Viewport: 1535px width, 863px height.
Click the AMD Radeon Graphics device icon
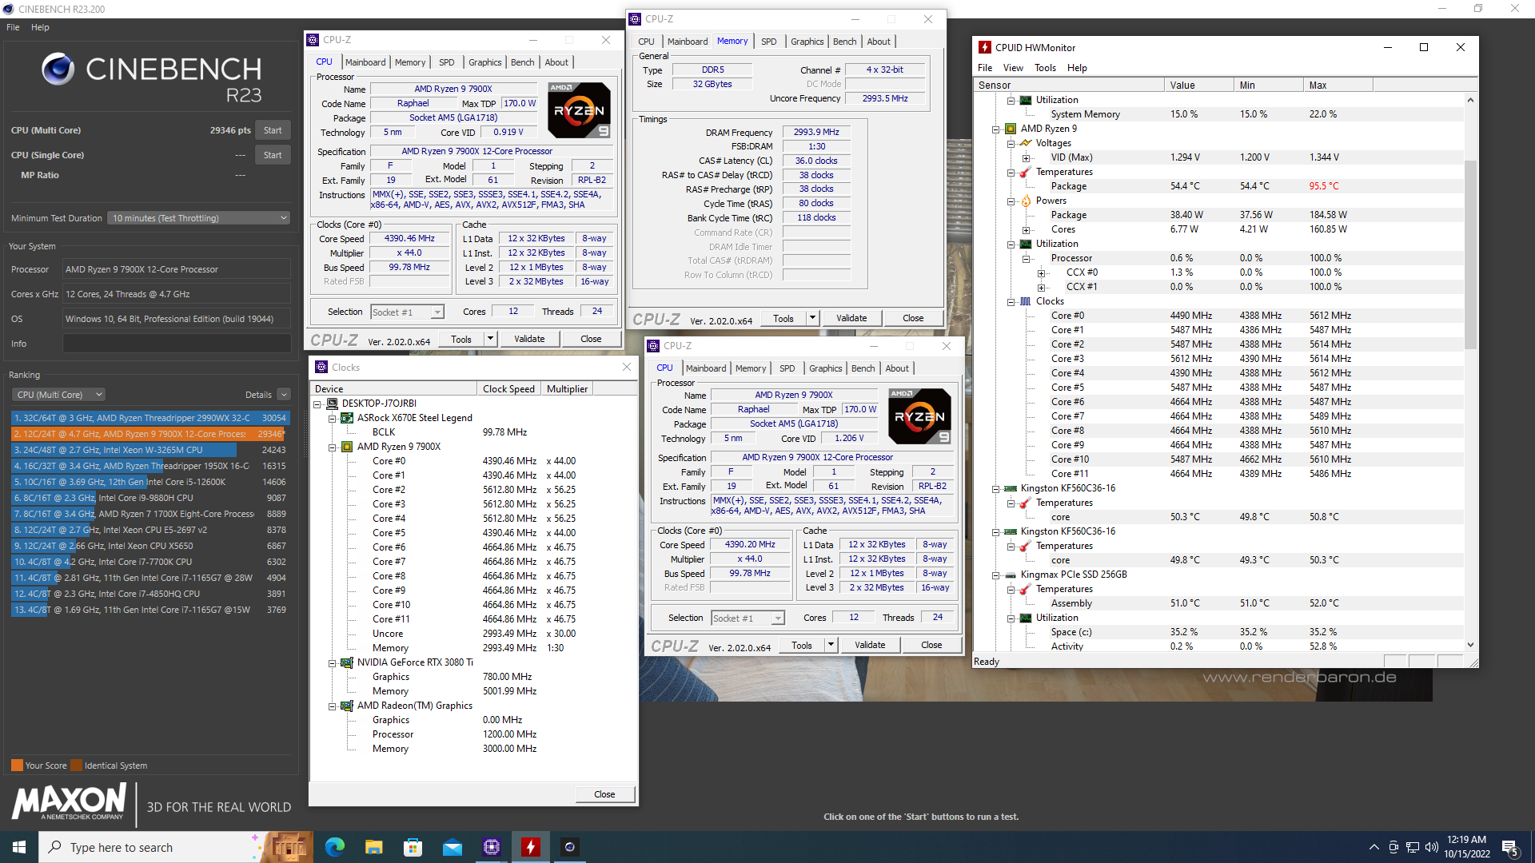point(347,706)
